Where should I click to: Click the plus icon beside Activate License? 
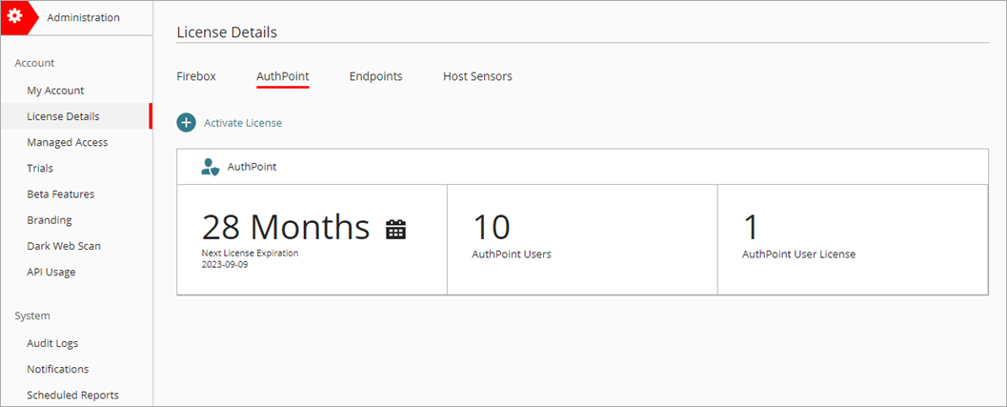(x=187, y=123)
